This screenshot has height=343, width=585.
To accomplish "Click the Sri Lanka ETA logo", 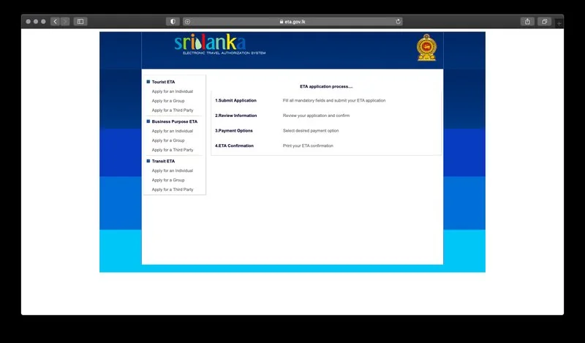I will point(210,45).
